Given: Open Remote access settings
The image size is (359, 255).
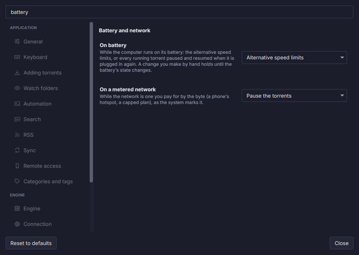Looking at the screenshot, I should (x=48, y=166).
